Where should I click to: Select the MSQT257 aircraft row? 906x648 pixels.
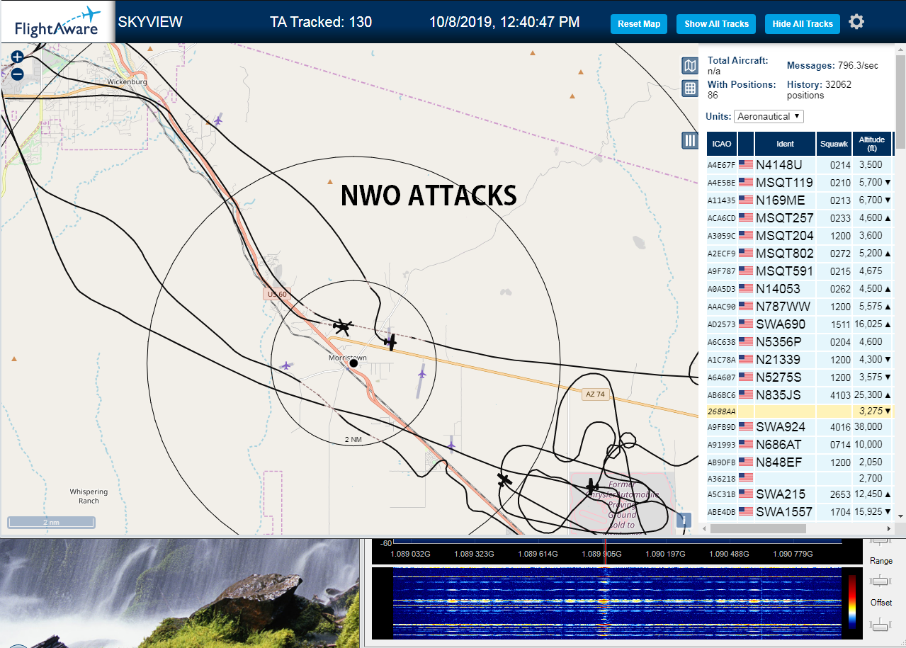pos(800,217)
